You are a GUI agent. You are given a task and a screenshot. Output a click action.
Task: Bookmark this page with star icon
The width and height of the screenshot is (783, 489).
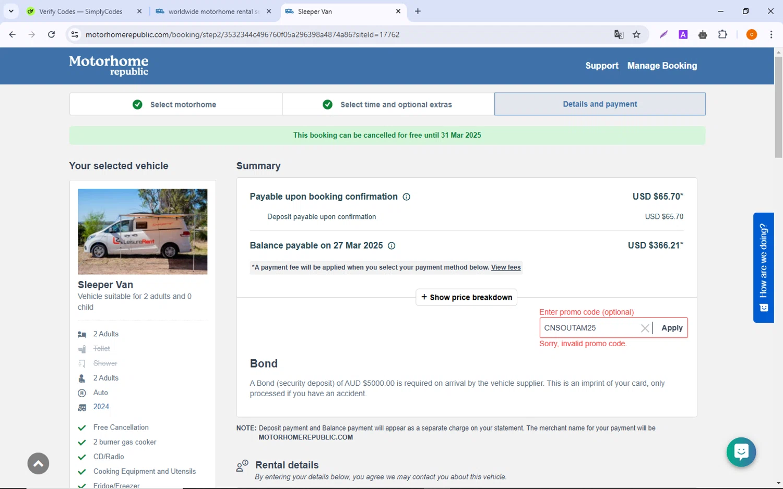636,34
